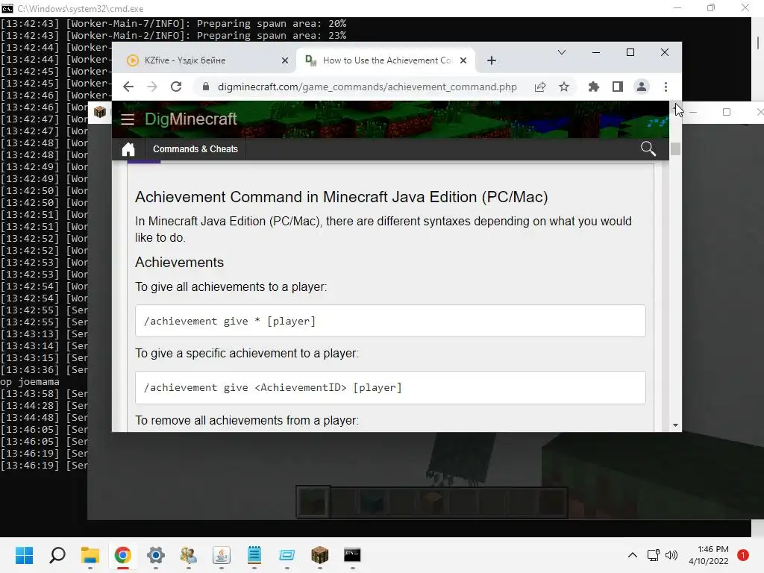This screenshot has width=764, height=573.
Task: Click Minecraft block icon in taskbar
Action: tap(319, 555)
